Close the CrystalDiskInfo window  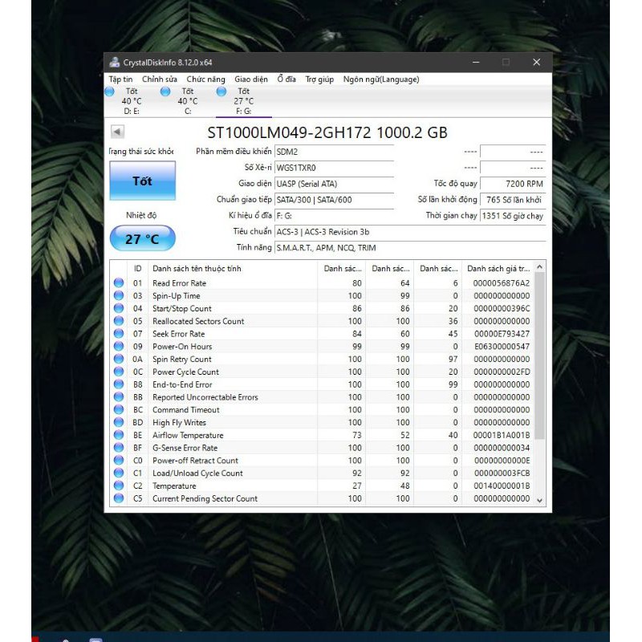pyautogui.click(x=536, y=63)
